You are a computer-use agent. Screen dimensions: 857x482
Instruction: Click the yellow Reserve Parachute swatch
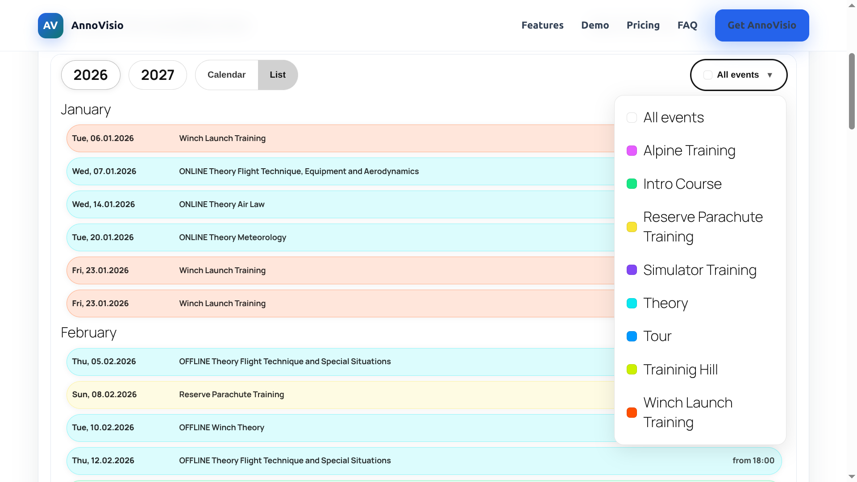[632, 227]
